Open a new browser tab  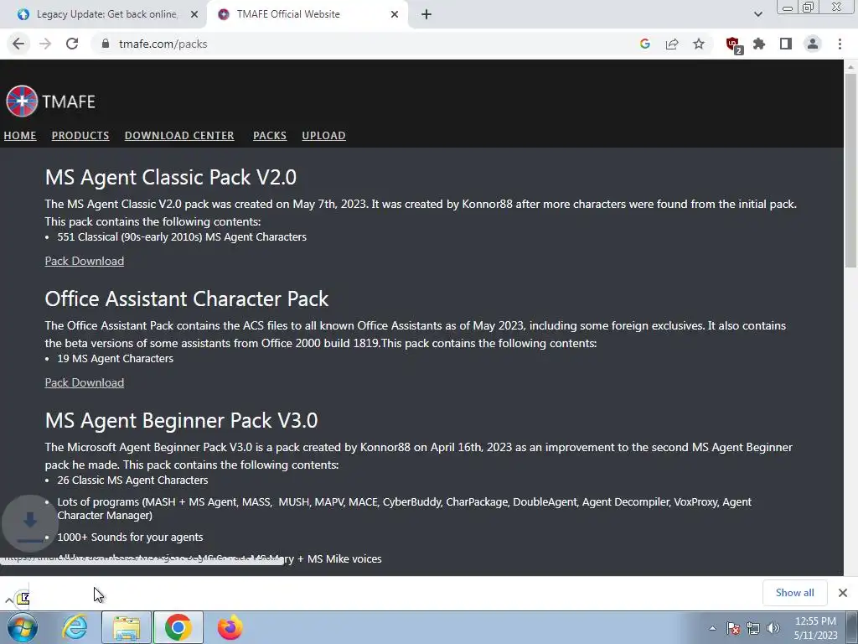(426, 14)
